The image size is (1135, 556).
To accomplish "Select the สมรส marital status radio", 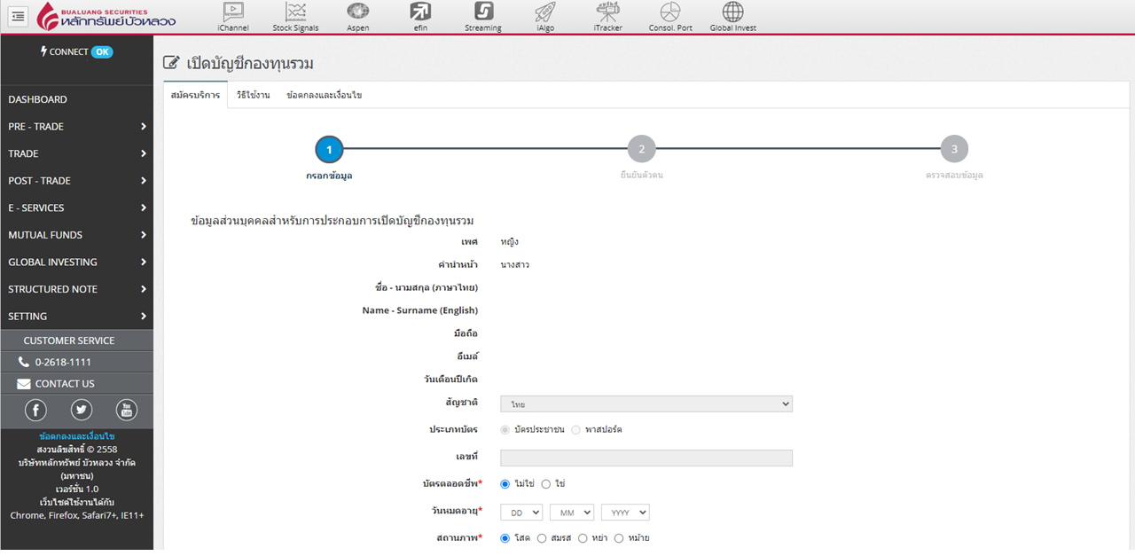I will (543, 538).
